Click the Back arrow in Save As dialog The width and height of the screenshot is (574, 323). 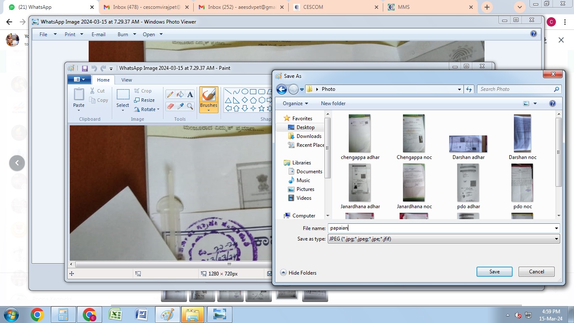point(282,89)
